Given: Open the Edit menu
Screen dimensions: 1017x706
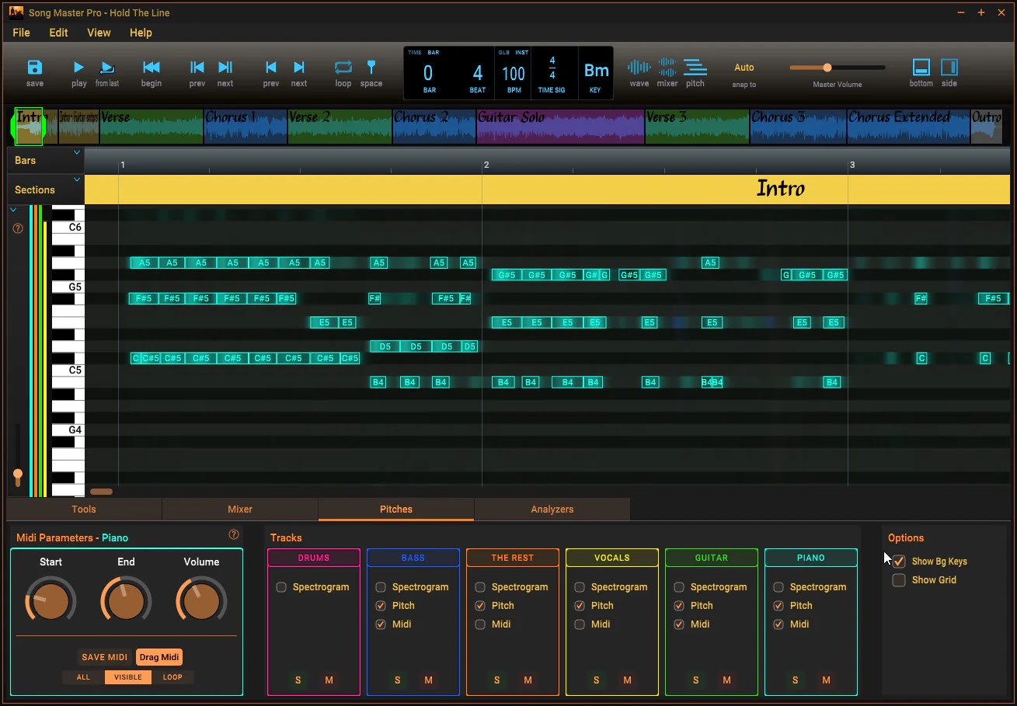Looking at the screenshot, I should [57, 33].
